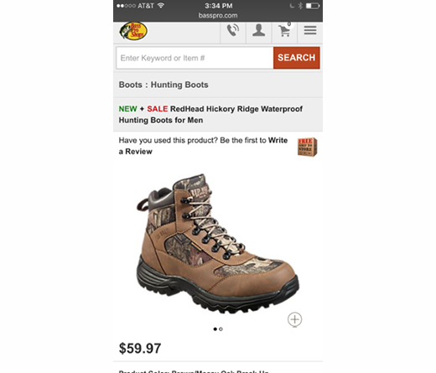The height and width of the screenshot is (373, 436).
Task: Open the account profile icon
Action: click(x=258, y=30)
